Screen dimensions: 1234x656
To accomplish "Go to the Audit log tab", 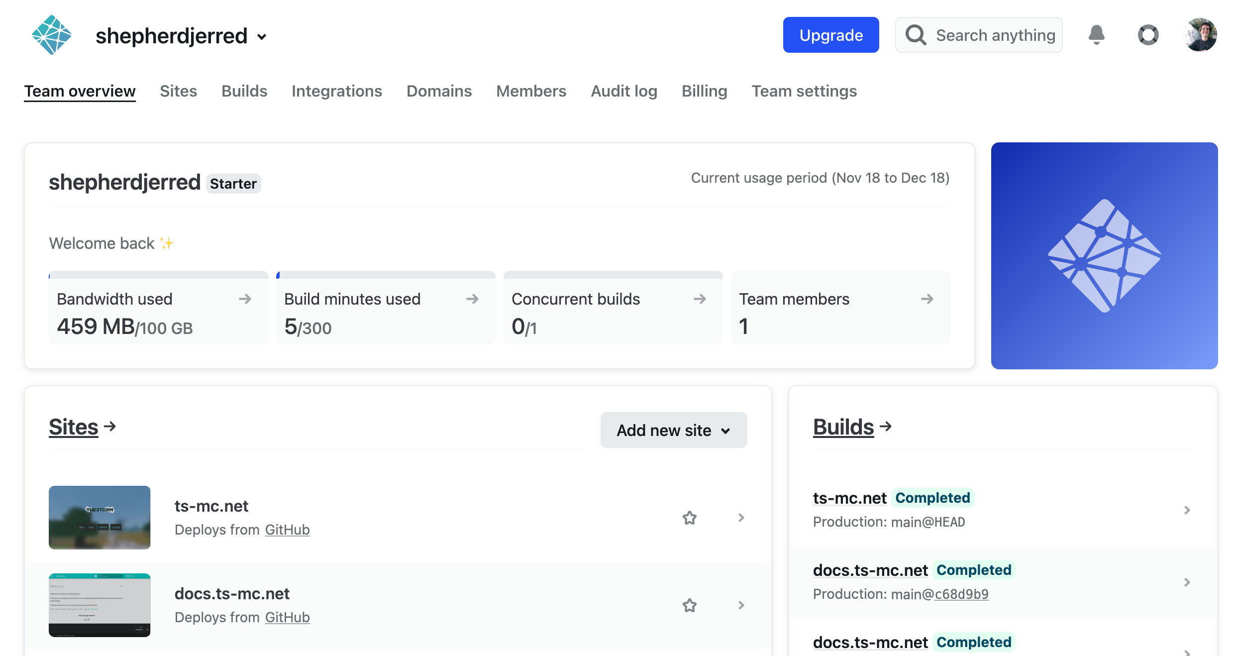I will 624,91.
